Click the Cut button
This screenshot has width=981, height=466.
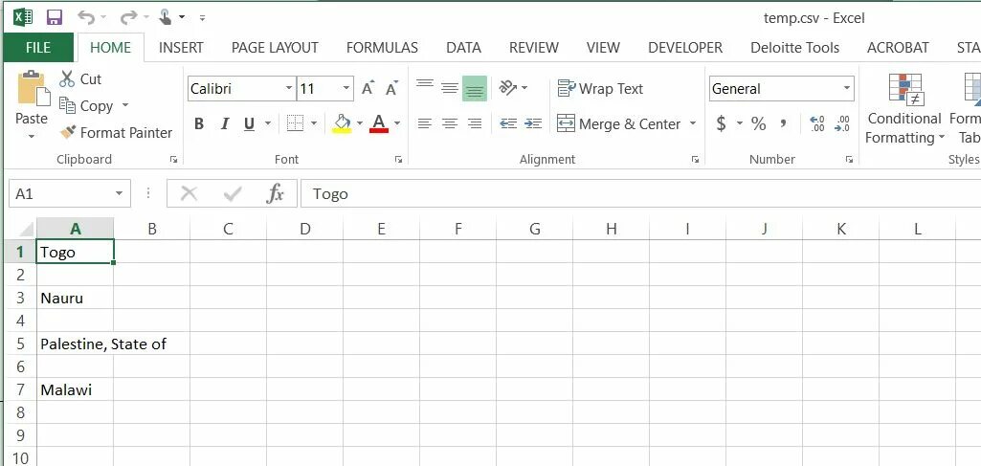tap(80, 78)
